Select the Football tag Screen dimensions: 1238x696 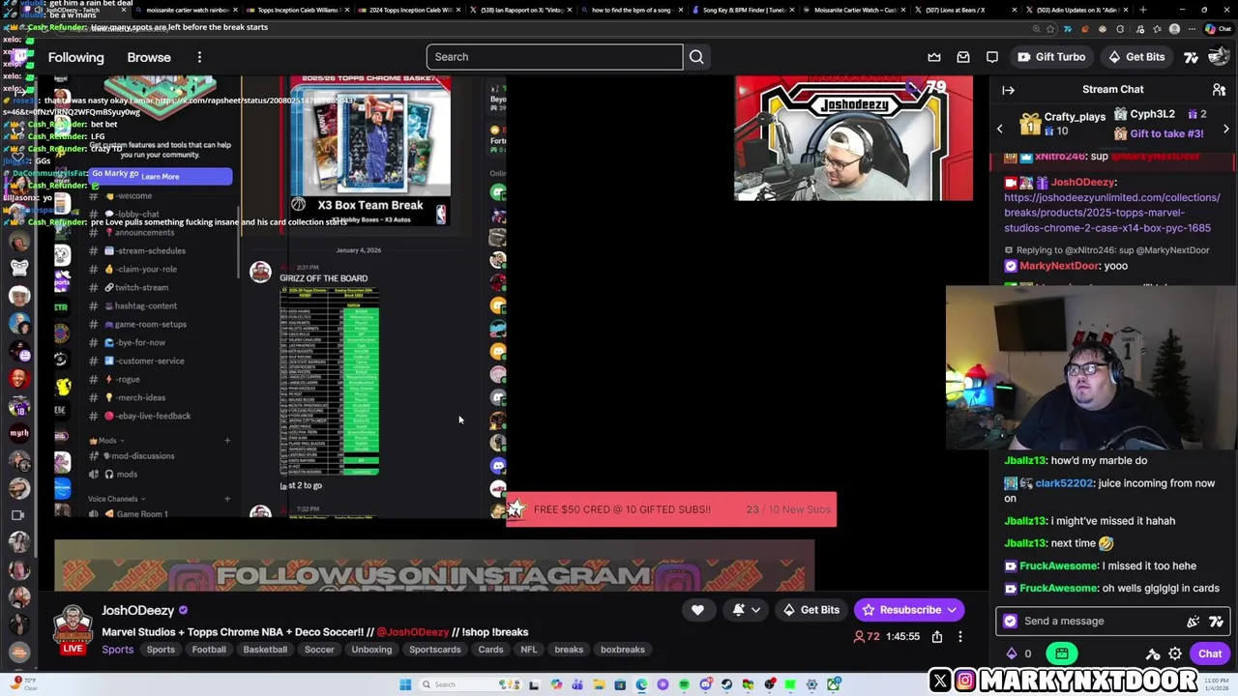click(x=209, y=650)
